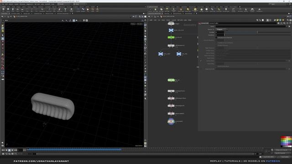292x164 pixels.
Task: Open the Build desktop selector dropdown
Action: (64, 4)
